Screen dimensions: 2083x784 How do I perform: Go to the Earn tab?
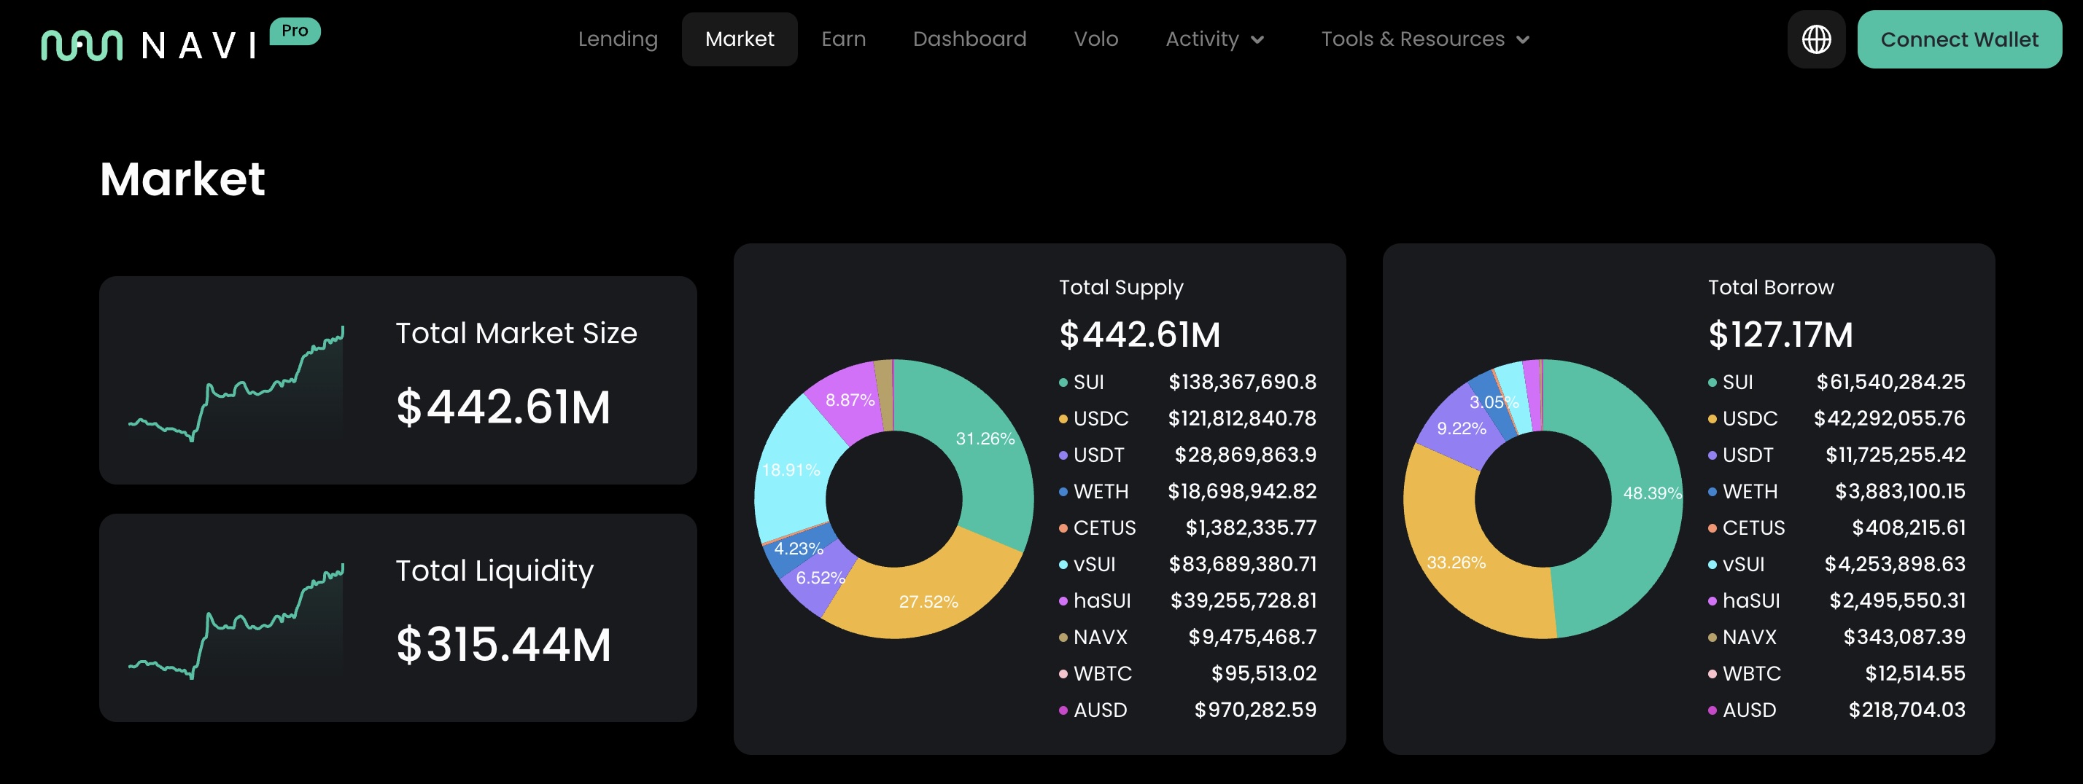843,39
